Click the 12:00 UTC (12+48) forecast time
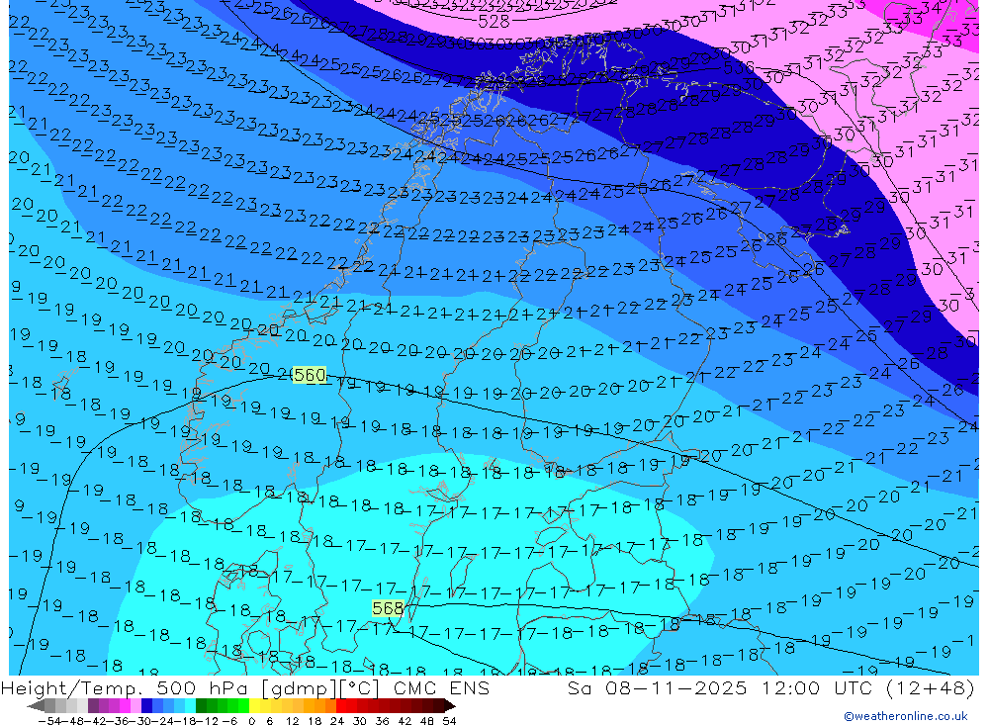 coord(867,688)
